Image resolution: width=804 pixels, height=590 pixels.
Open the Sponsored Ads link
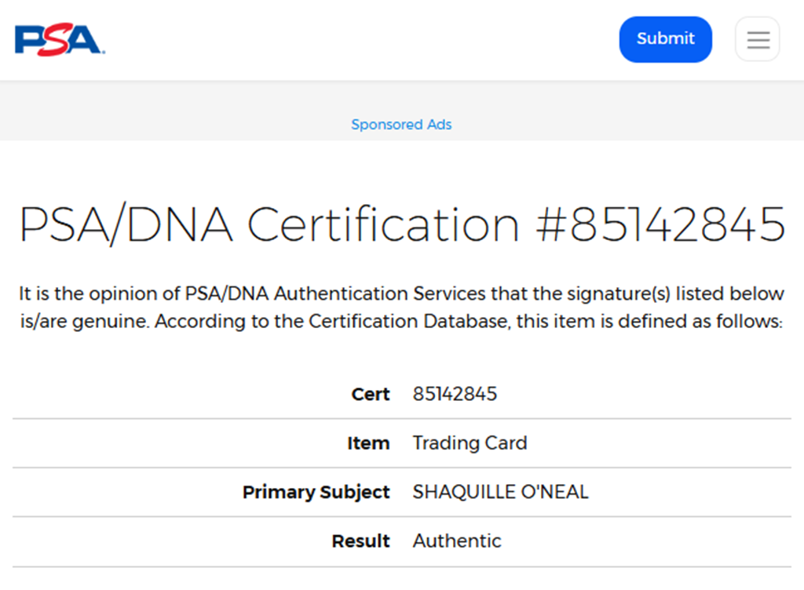pyautogui.click(x=401, y=125)
